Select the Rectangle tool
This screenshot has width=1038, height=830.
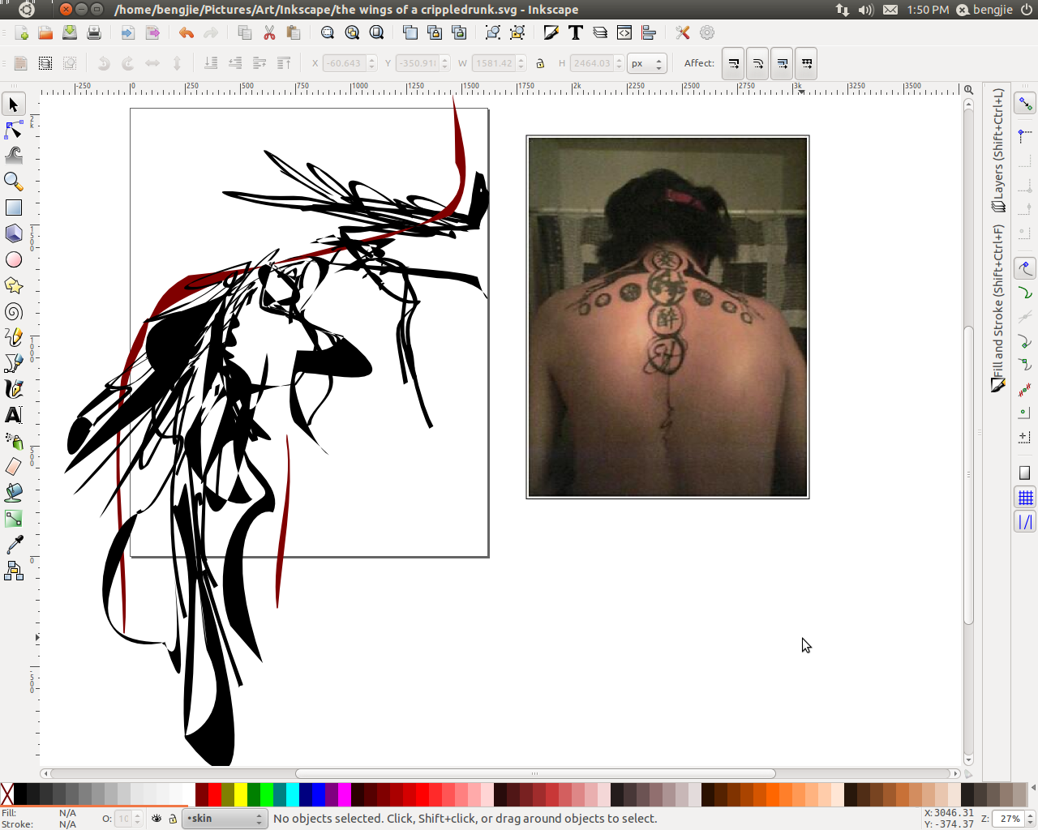(14, 207)
